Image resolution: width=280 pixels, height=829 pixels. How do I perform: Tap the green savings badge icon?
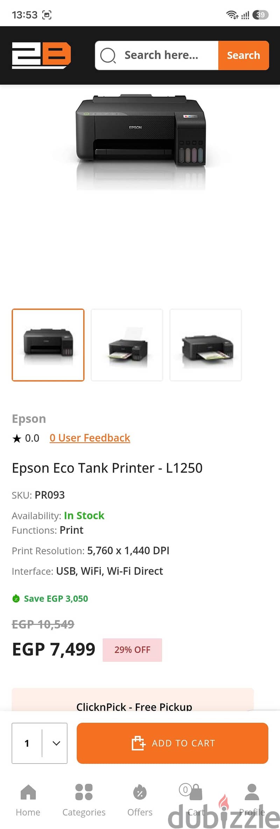[16, 598]
